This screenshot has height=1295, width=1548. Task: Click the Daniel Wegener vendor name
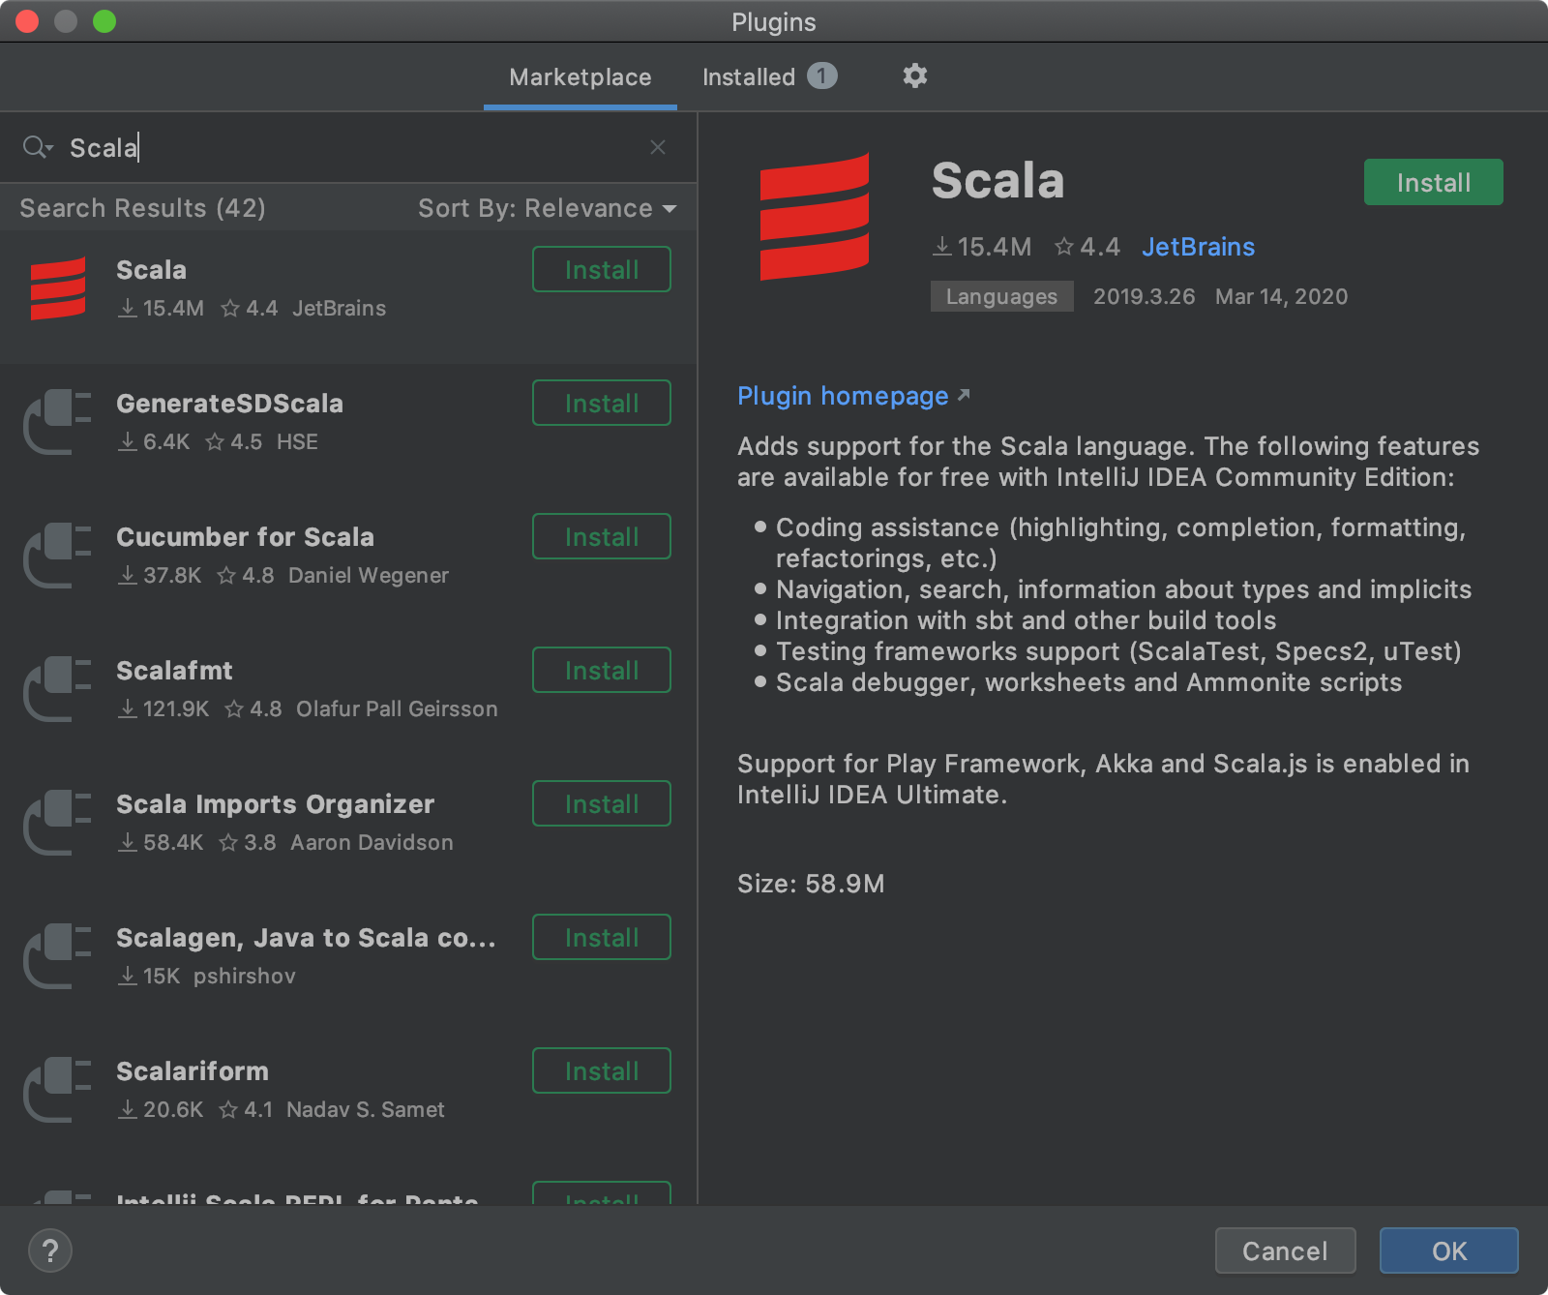(x=369, y=576)
